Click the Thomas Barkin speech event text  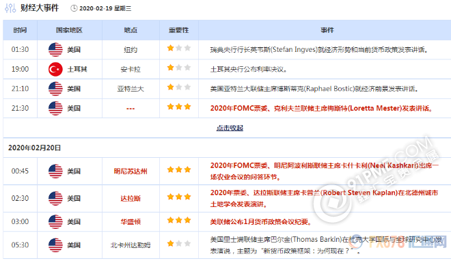tap(326, 245)
